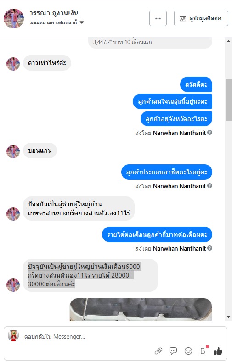Click help icon beside first Nanwhan Nanthanit
Image resolution: width=232 pixels, height=362 pixels.
coord(209,133)
